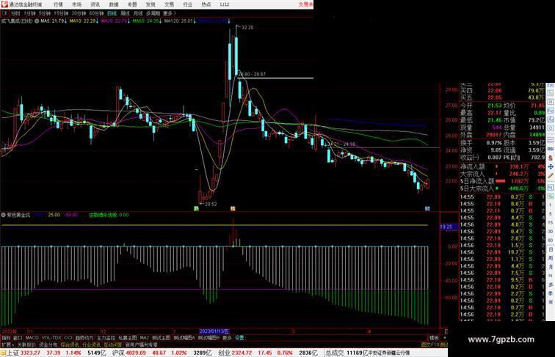Switch chart to 30分钟 period
This screenshot has width=555, height=357.
79,13
